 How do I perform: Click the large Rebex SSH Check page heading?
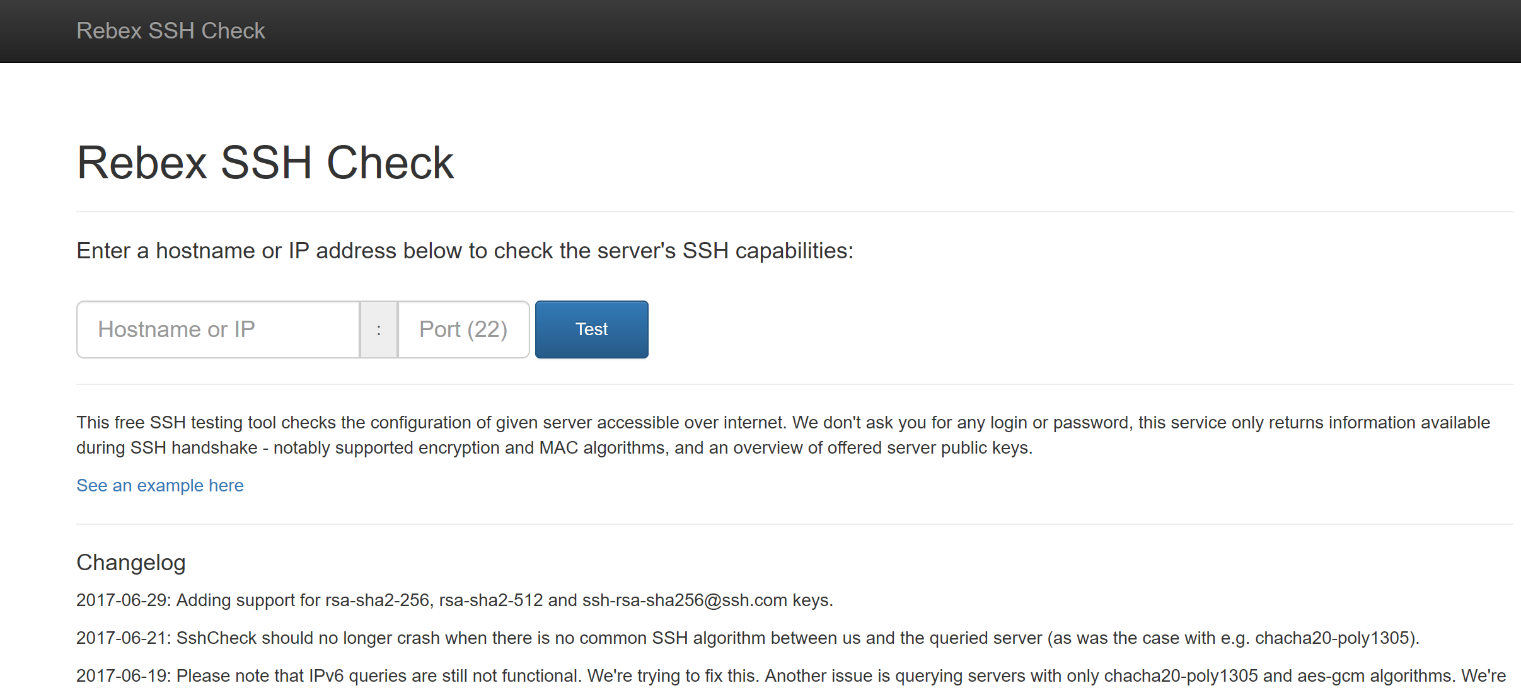point(265,163)
